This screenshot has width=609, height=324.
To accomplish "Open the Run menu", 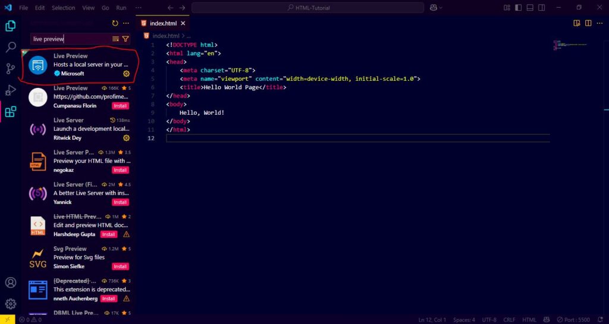I will 121,8.
